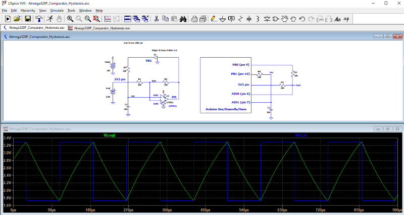The height and width of the screenshot is (215, 404).
Task: Open the View menu
Action: [43, 11]
